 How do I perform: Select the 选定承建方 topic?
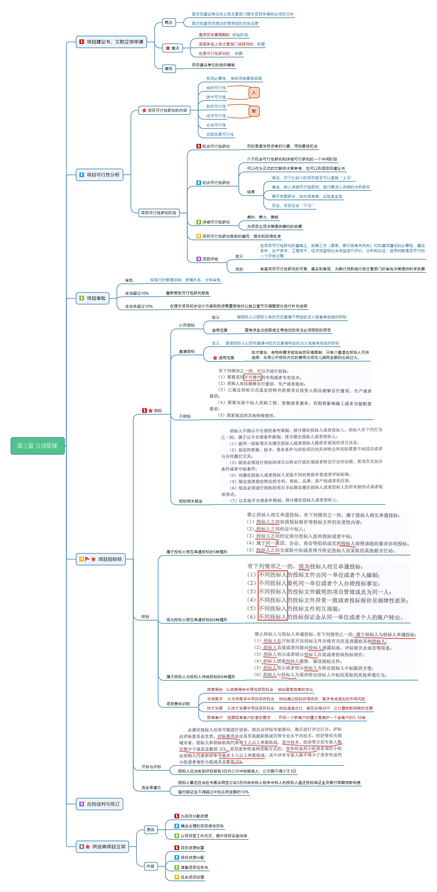click(151, 788)
